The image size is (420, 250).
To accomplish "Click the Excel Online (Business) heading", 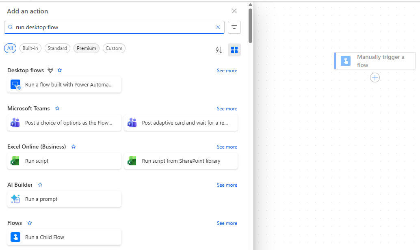I will click(x=37, y=147).
